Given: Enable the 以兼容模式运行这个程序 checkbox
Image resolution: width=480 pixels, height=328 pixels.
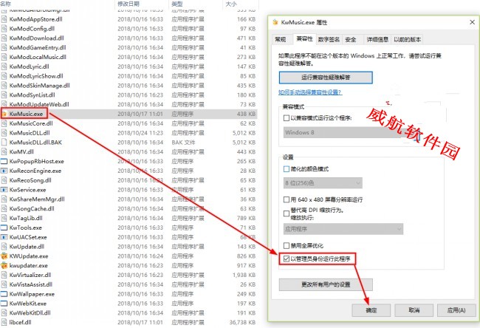Looking at the screenshot, I should click(x=287, y=118).
